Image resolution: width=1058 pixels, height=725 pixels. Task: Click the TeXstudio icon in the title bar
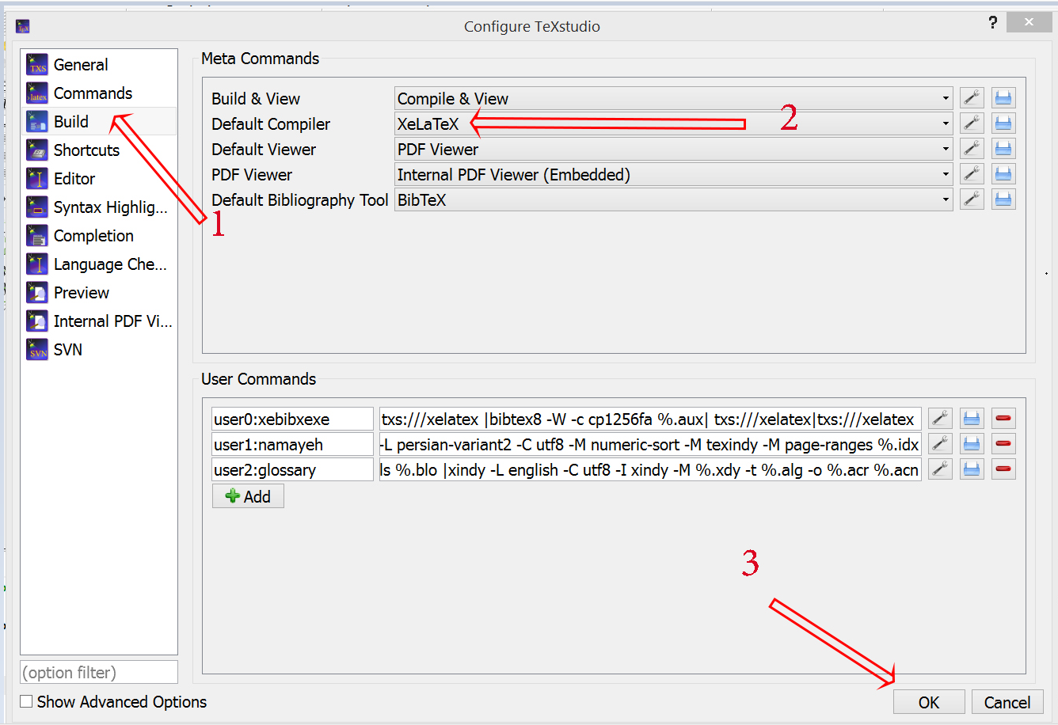click(x=23, y=27)
